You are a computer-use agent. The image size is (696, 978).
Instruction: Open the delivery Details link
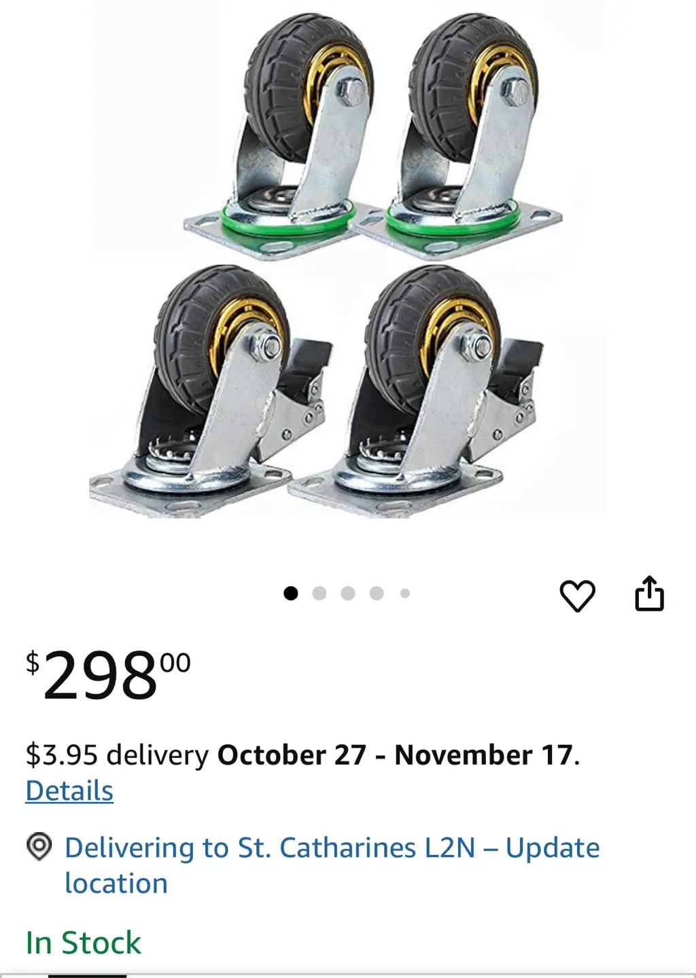point(69,791)
